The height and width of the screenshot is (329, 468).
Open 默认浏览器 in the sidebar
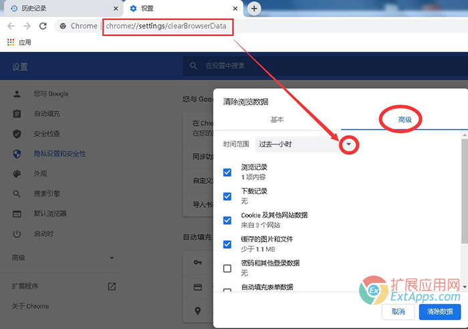pyautogui.click(x=50, y=214)
